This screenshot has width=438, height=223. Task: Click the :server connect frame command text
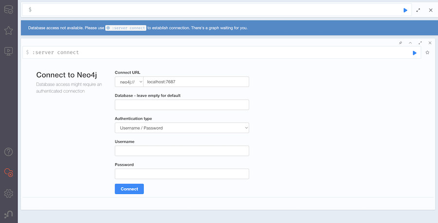tap(55, 52)
